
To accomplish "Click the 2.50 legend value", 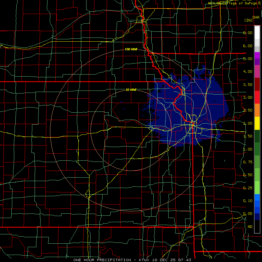I will coord(248,110).
